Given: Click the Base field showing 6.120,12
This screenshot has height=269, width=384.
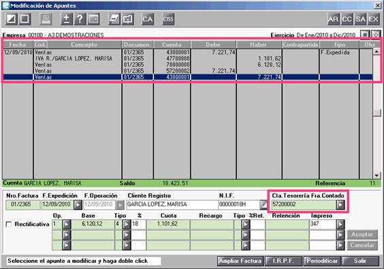Looking at the screenshot, I should [93, 224].
